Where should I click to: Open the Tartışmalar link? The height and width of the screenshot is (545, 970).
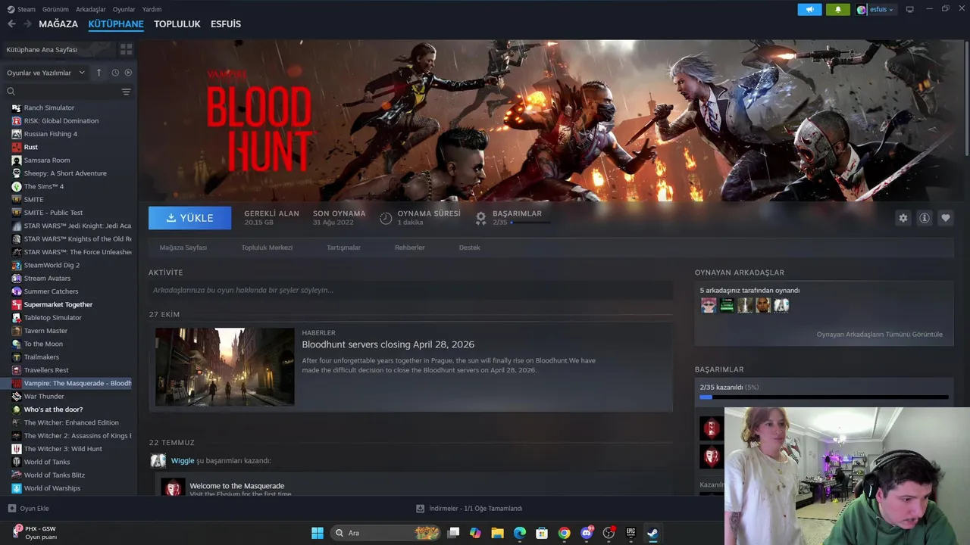[x=343, y=248]
